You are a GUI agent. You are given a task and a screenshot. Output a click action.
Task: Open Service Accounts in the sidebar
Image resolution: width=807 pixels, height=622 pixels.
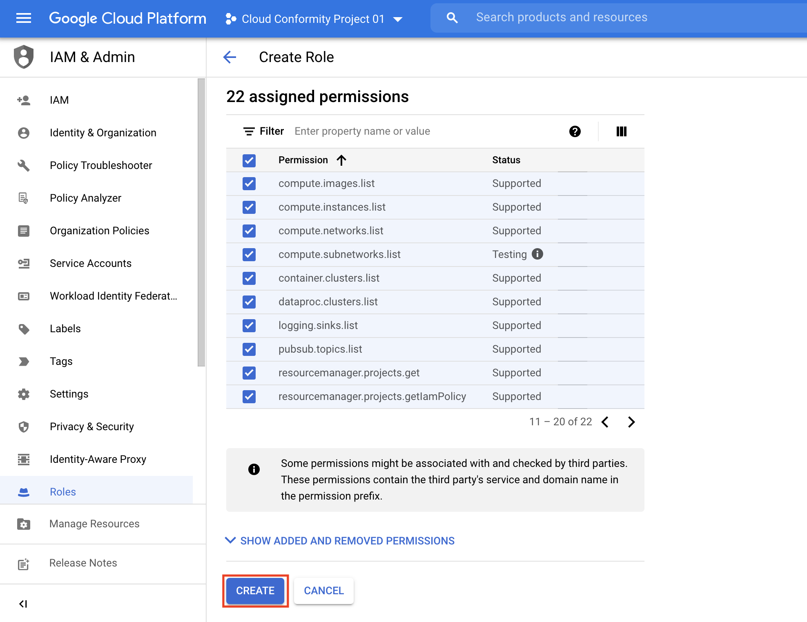click(90, 263)
